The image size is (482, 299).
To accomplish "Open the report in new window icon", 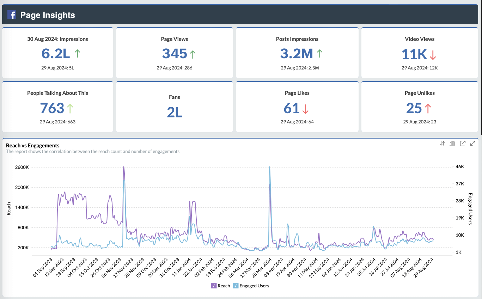I will (463, 143).
